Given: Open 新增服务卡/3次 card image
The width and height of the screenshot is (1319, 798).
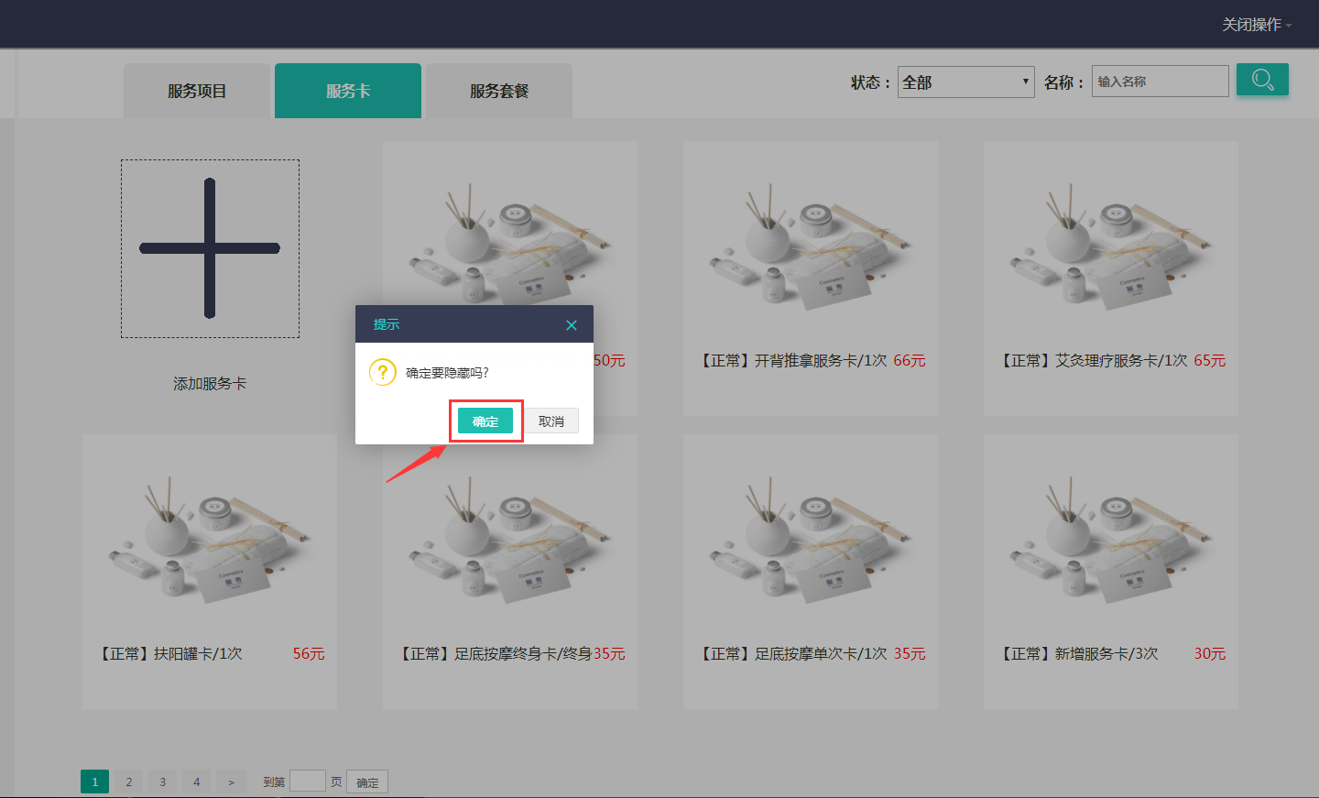Looking at the screenshot, I should (x=1111, y=539).
